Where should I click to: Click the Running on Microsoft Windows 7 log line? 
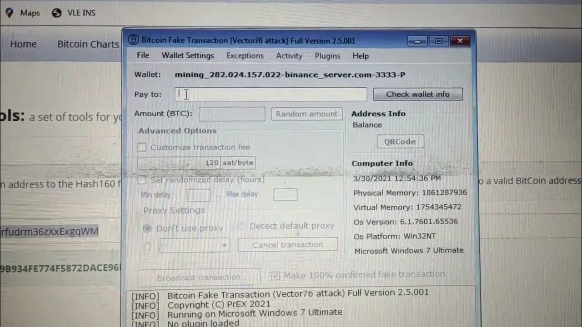tap(255, 312)
